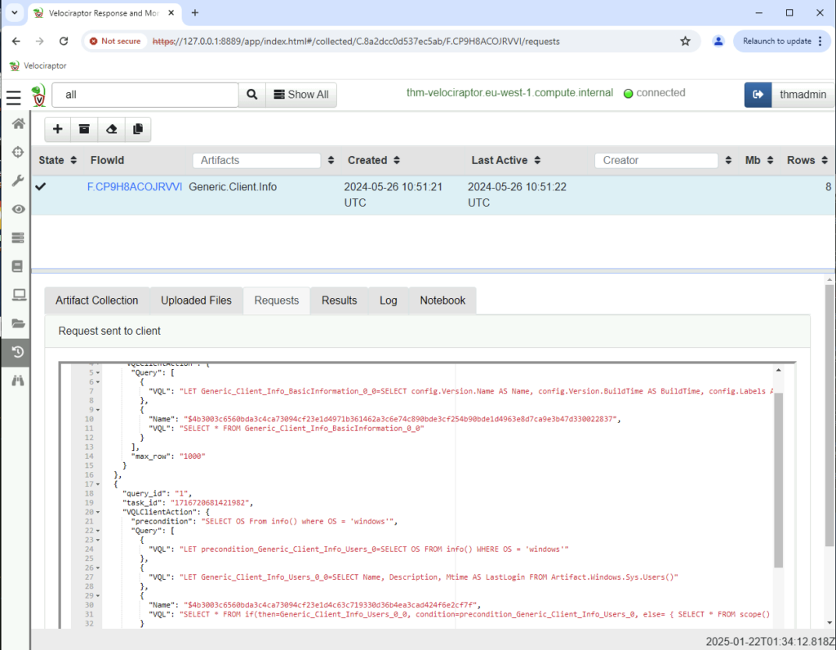Viewport: 836px width, 650px height.
Task: Select the Requests tab
Action: click(x=277, y=301)
